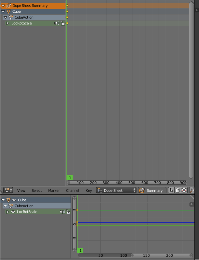Click dope sheet top-right area split corner

point(192,3)
